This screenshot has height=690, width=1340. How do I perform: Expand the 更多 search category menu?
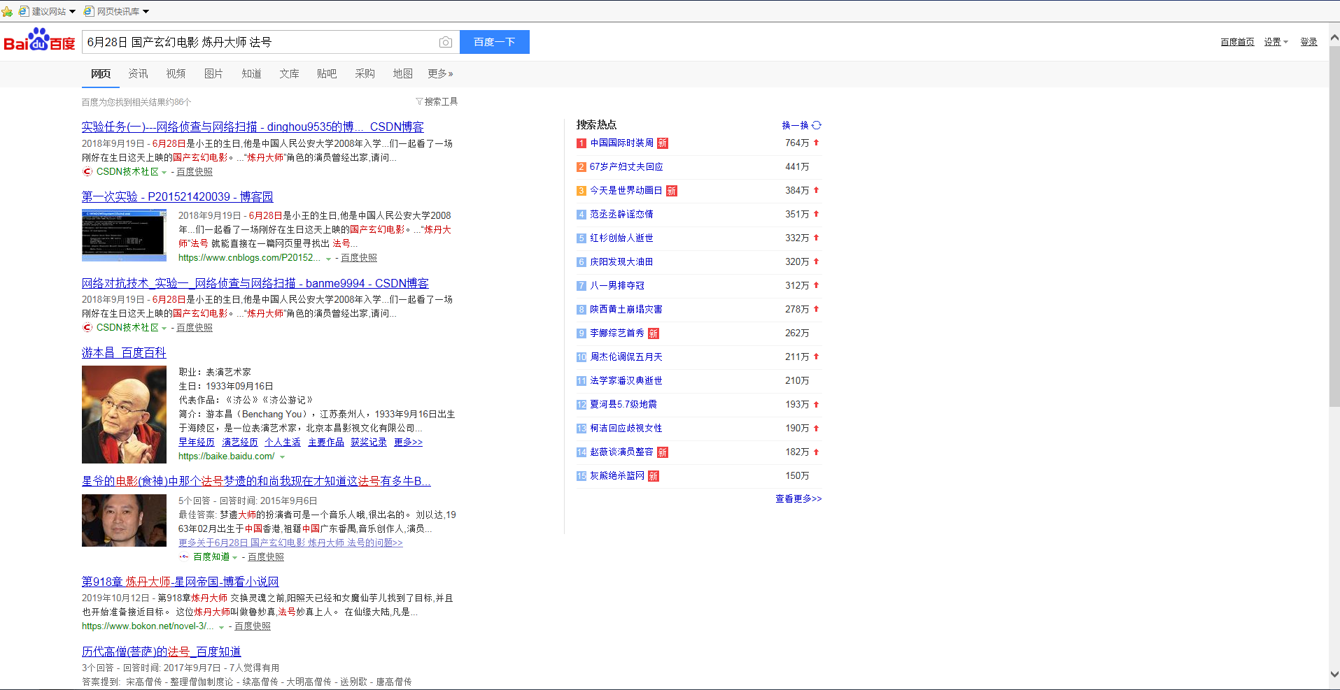pos(440,73)
